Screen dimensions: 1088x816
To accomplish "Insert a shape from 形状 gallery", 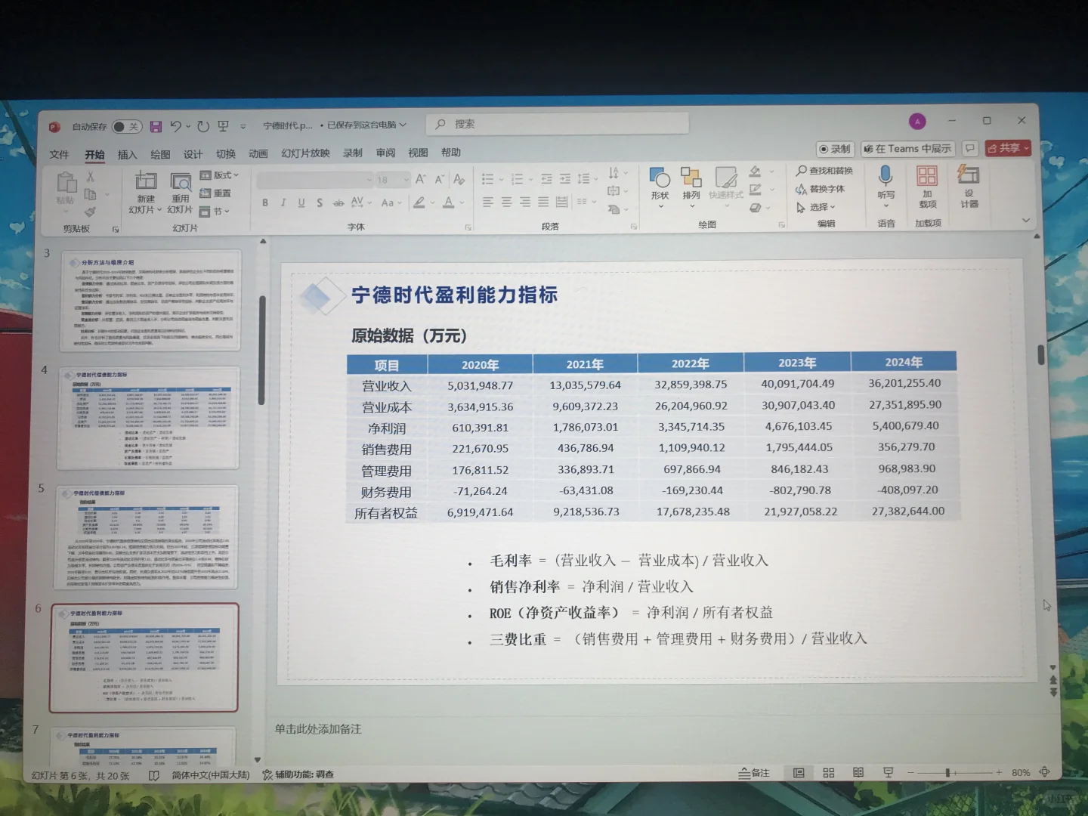I will click(x=660, y=186).
